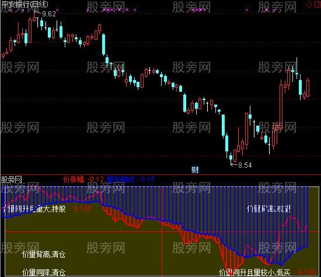Select the 平安银行(日线) chart title

(25, 4)
